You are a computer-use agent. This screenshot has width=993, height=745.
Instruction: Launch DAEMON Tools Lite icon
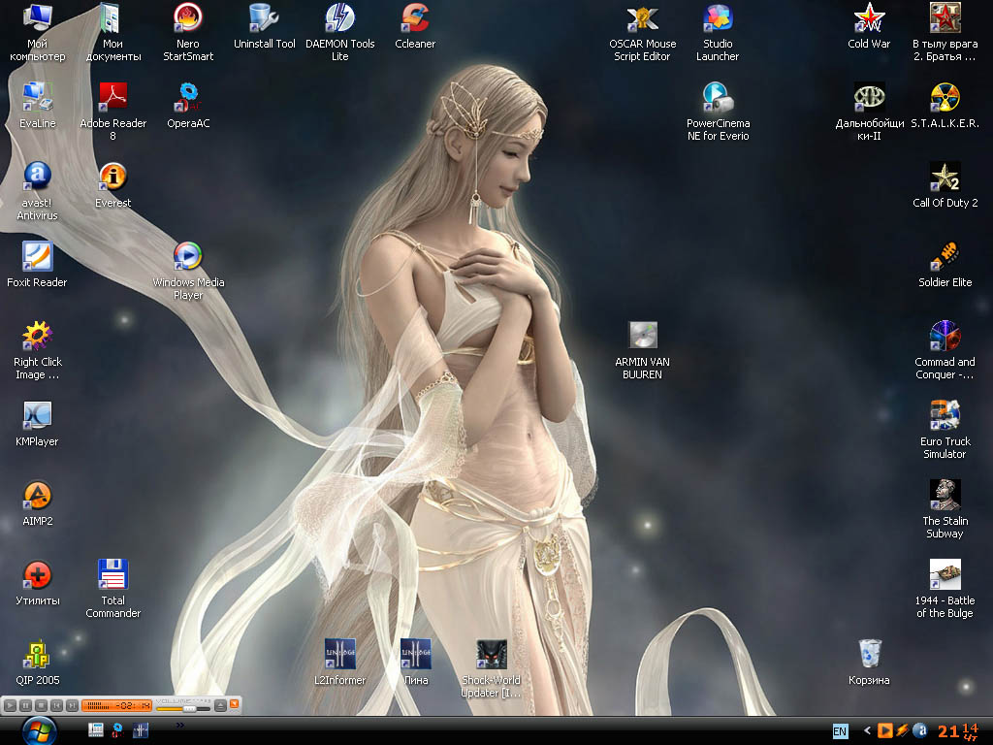[x=340, y=32]
